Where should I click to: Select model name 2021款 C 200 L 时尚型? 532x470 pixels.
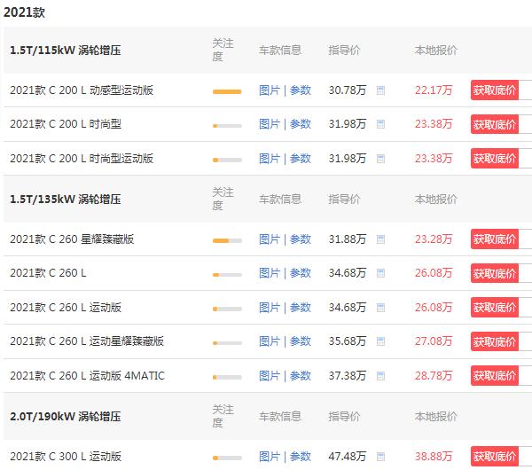[x=66, y=124]
